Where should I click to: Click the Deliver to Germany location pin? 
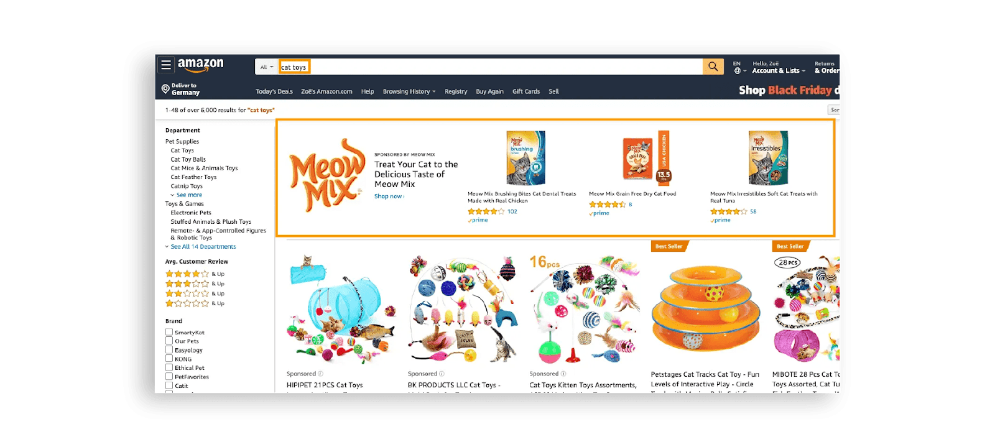tap(165, 89)
